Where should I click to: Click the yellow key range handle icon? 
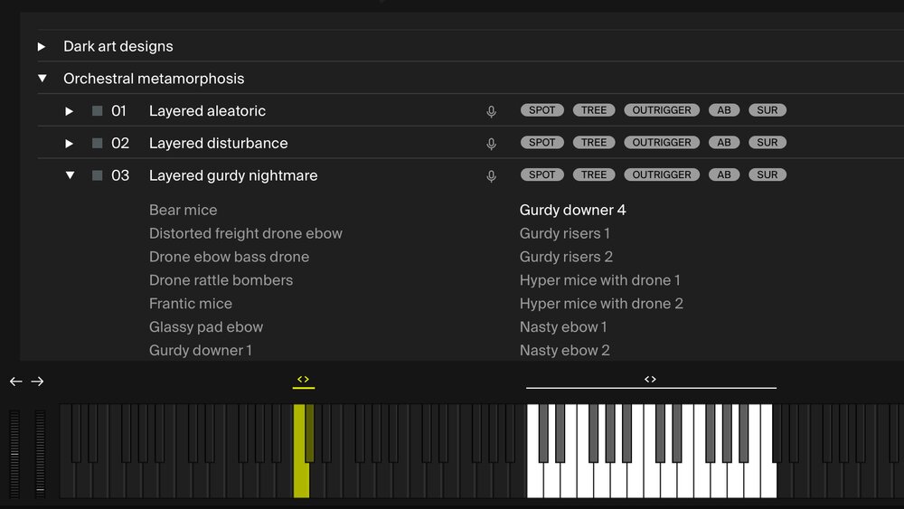pyautogui.click(x=303, y=380)
